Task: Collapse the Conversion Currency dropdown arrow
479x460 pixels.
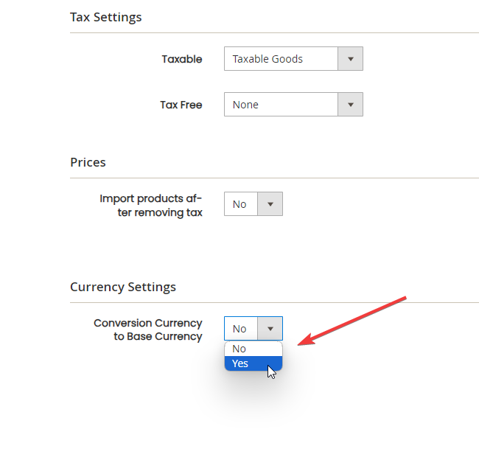Action: (x=270, y=329)
